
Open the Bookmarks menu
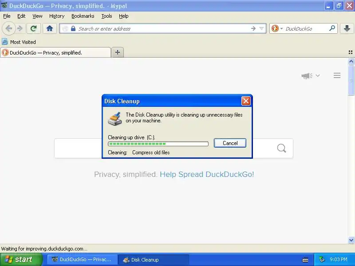pos(83,16)
